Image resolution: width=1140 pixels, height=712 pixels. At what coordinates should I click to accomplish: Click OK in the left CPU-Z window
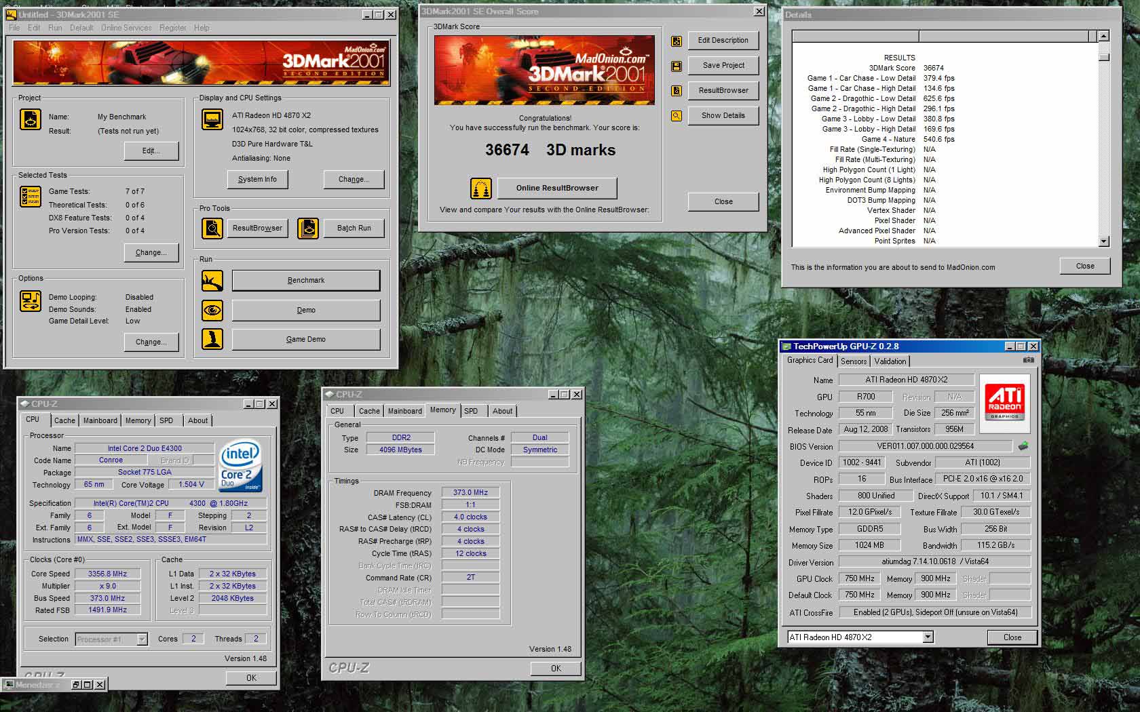click(x=251, y=677)
